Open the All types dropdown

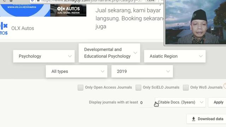77,71
